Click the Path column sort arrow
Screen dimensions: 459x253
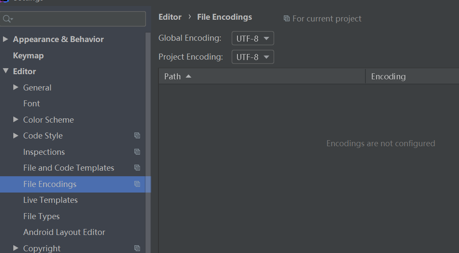188,76
